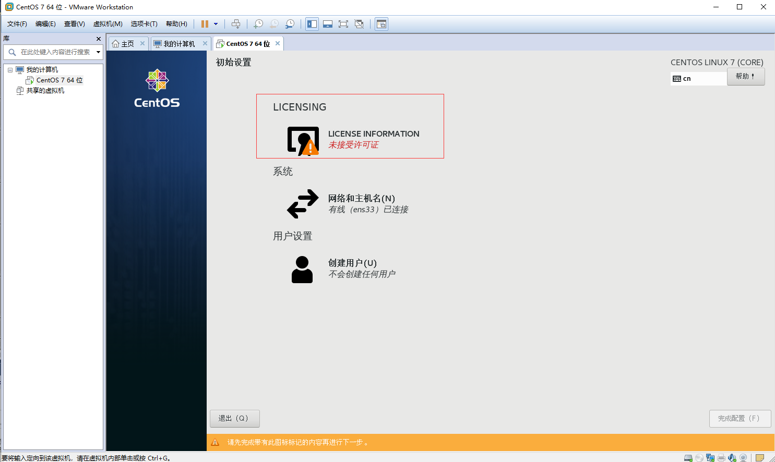
Task: Close the 我的计算机 tab
Action: point(205,43)
